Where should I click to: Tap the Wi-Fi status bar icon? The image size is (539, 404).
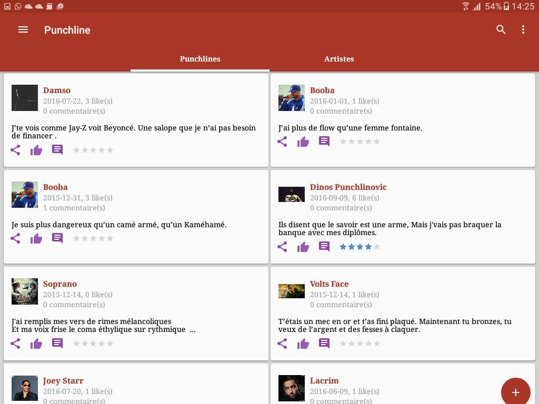pyautogui.click(x=465, y=6)
